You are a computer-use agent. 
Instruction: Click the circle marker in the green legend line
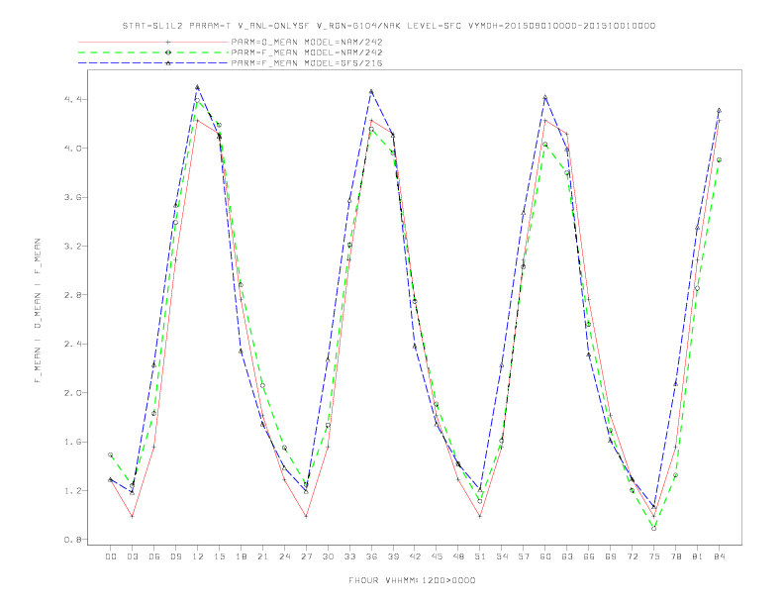pyautogui.click(x=168, y=52)
